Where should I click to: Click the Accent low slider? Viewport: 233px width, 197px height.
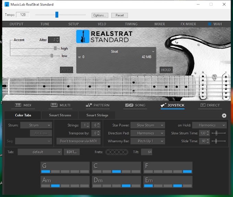(x=52, y=56)
